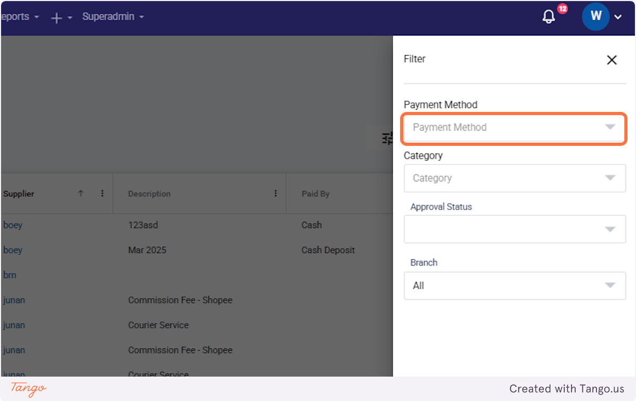
Task: Open the Superadmin menu
Action: point(113,17)
